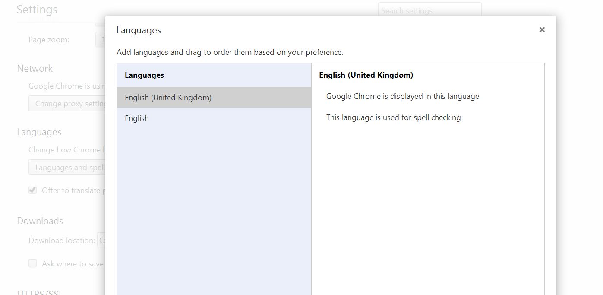Click the 'Add languages and drag' instruction text
Screen dimensions: 603x295
[x=230, y=52]
